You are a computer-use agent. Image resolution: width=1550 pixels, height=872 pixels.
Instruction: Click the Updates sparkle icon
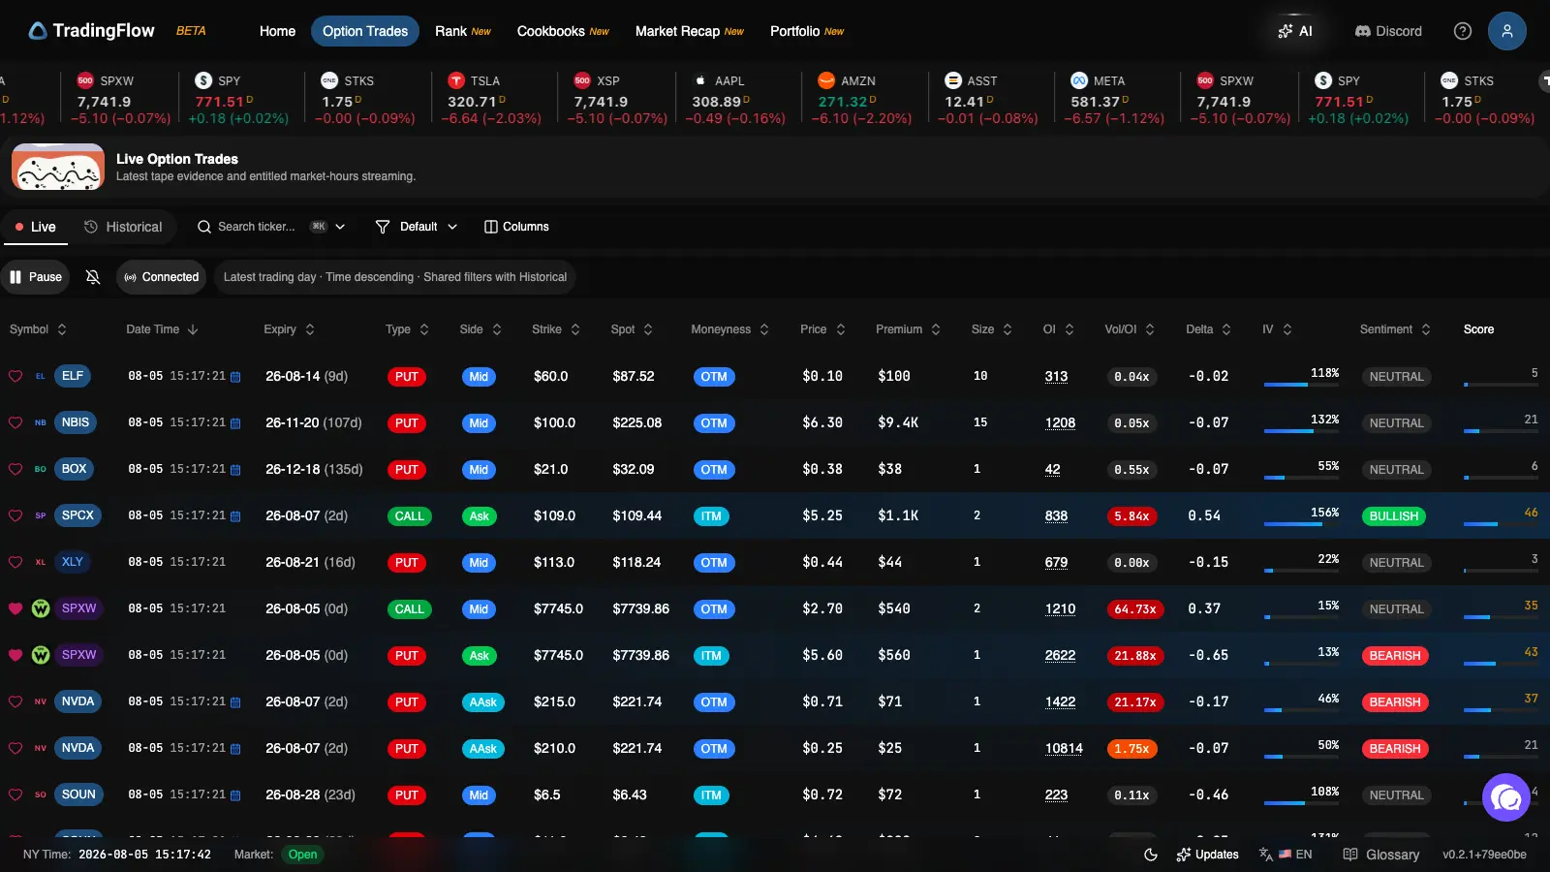[1184, 855]
